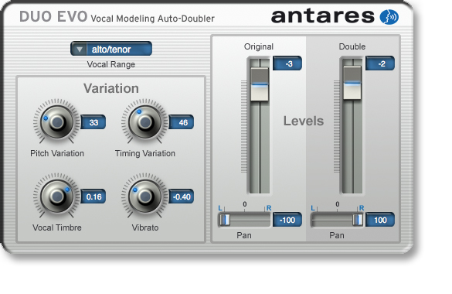452x294 pixels.
Task: Click the Antares logo icon
Action: coord(389,17)
